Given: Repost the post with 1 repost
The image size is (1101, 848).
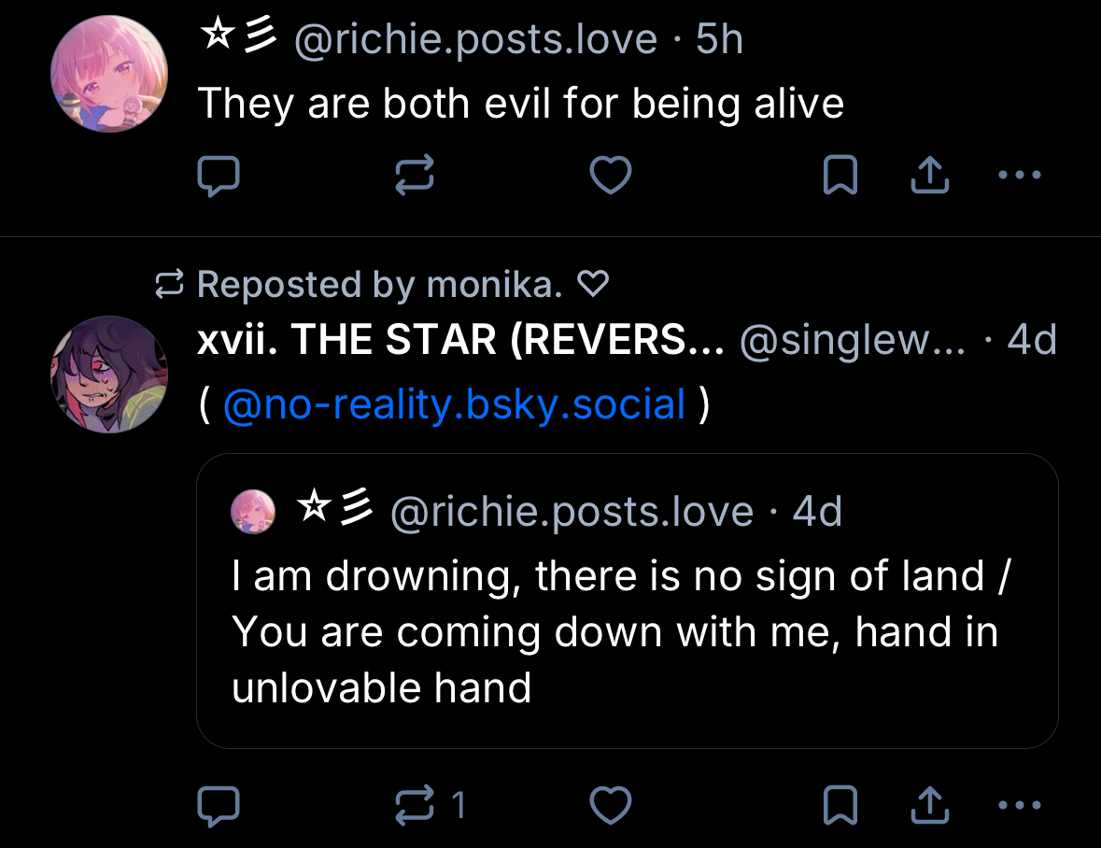Looking at the screenshot, I should coord(416,805).
